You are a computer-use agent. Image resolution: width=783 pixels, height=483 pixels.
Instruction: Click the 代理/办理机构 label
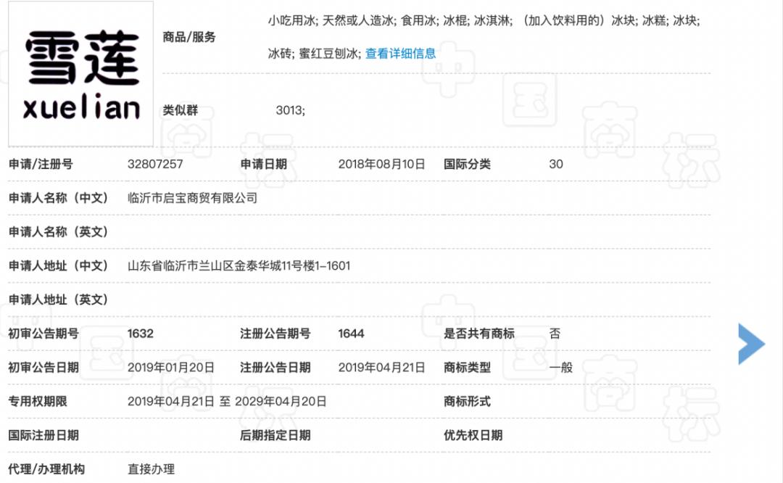[46, 469]
